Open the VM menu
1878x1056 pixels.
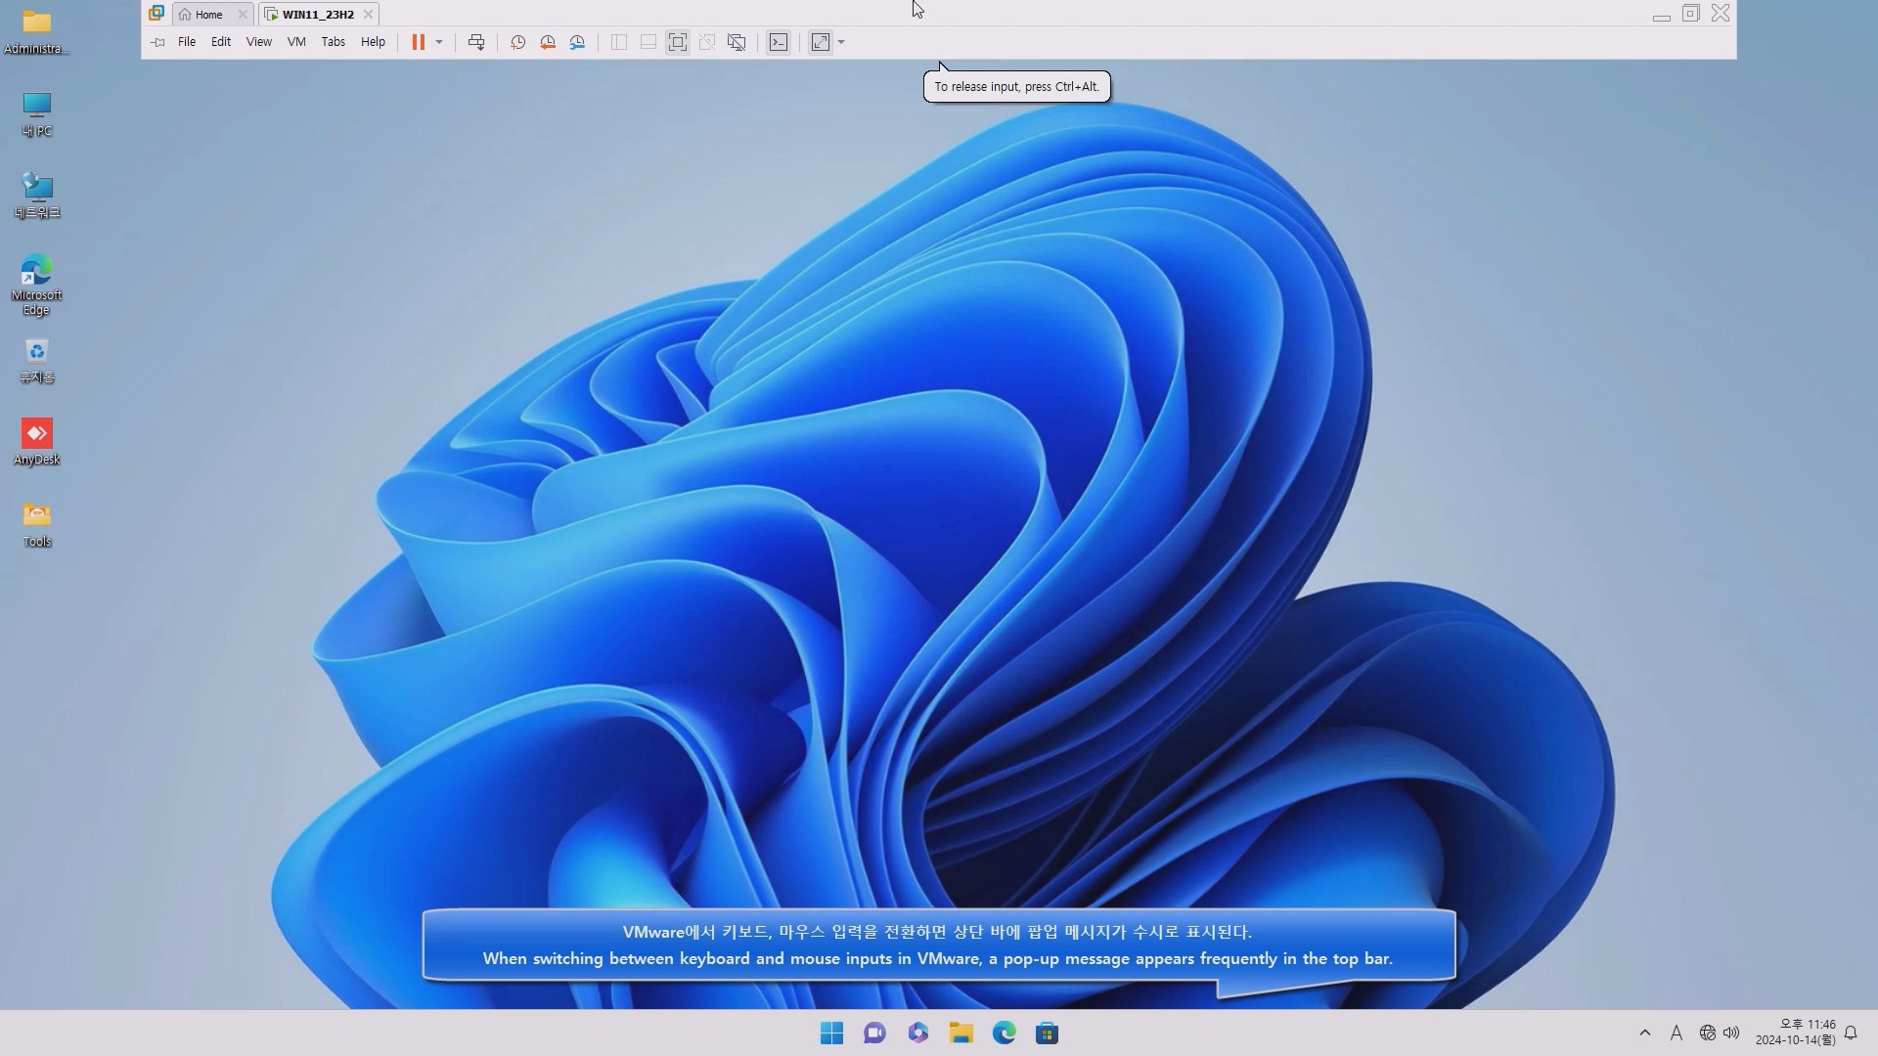[x=296, y=42]
